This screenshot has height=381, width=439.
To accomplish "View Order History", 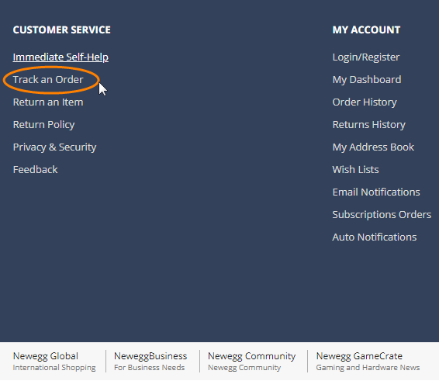I will [x=365, y=102].
